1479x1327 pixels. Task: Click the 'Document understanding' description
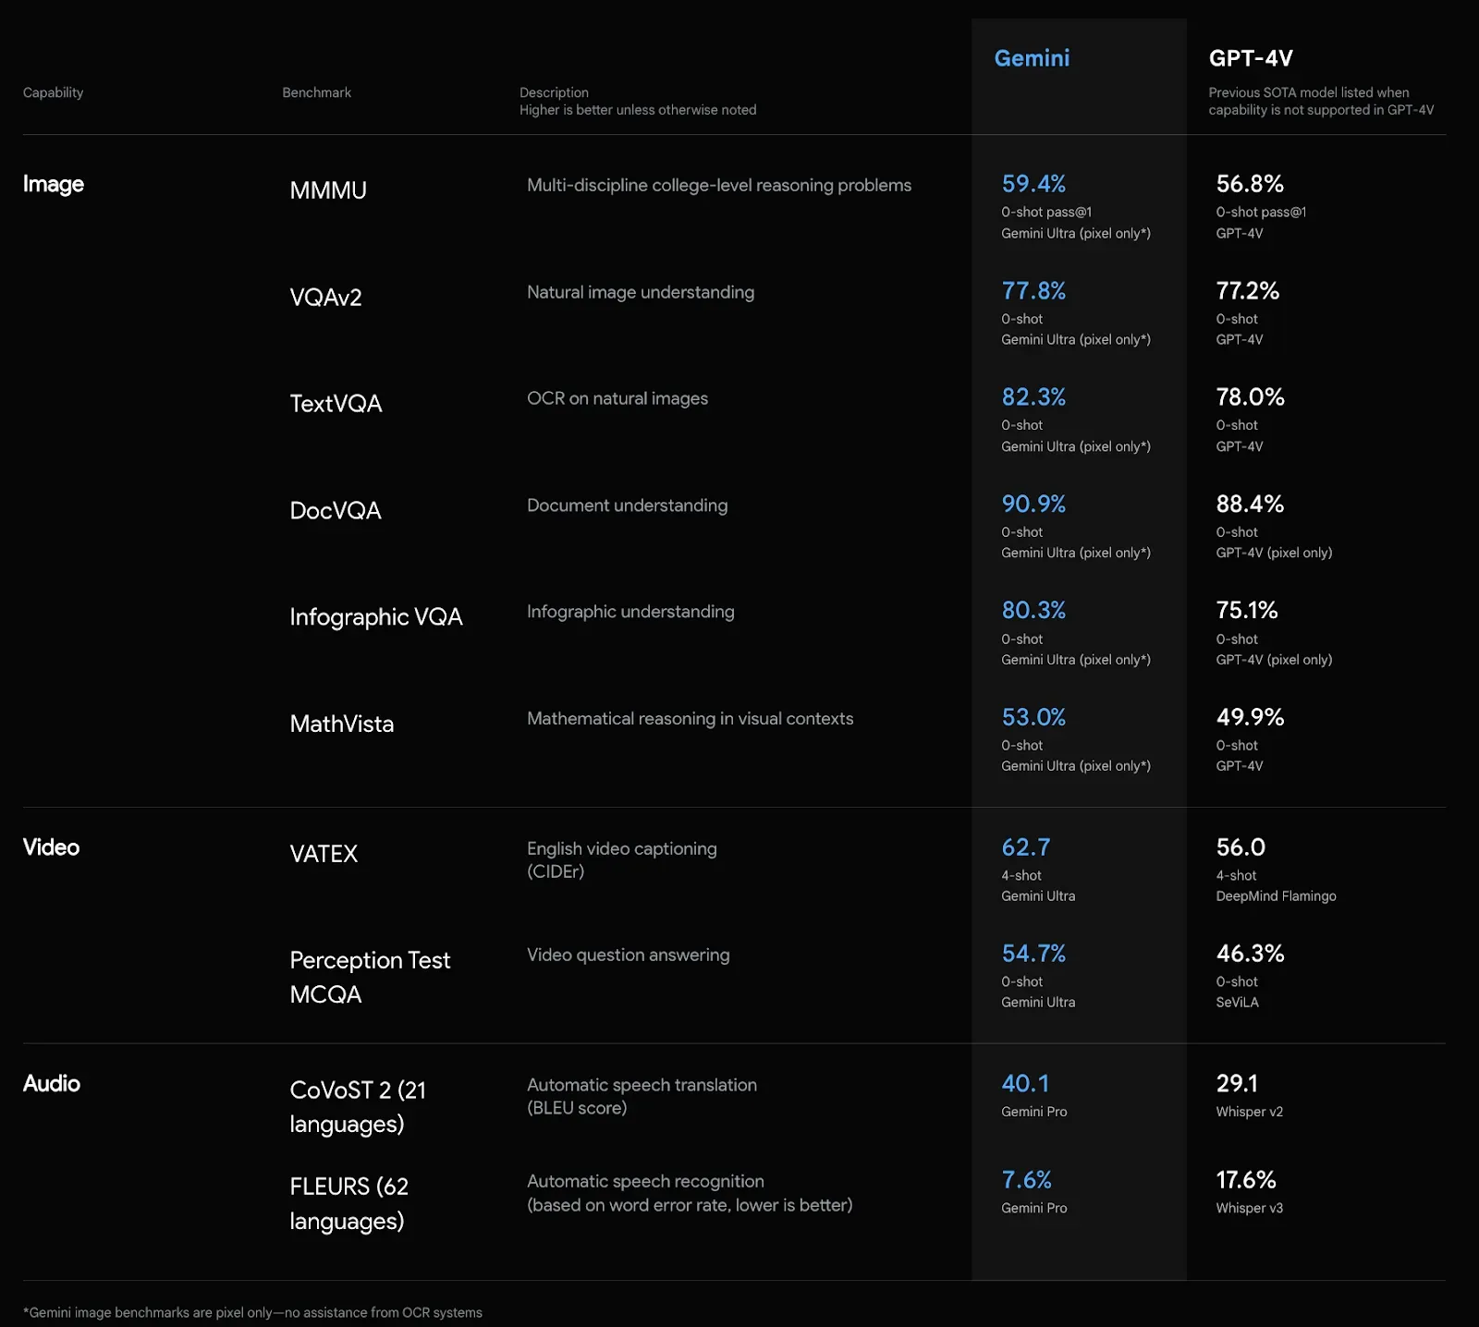click(x=628, y=505)
